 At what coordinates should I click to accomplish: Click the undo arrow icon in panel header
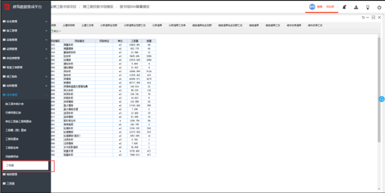pyautogui.click(x=363, y=17)
